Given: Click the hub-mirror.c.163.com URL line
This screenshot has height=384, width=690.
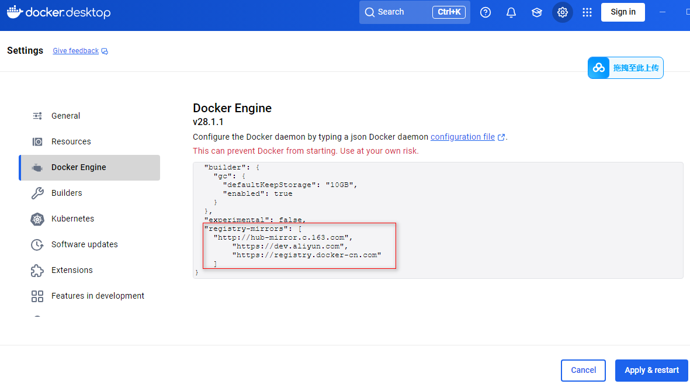Looking at the screenshot, I should click(283, 237).
